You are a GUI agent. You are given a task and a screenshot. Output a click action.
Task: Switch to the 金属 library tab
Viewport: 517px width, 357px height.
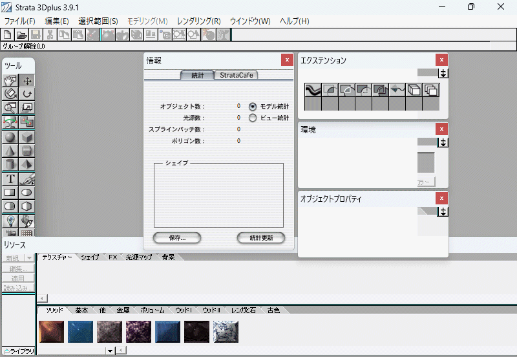coord(123,310)
